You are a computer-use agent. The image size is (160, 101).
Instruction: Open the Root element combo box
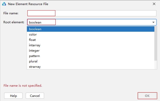[x=92, y=22]
